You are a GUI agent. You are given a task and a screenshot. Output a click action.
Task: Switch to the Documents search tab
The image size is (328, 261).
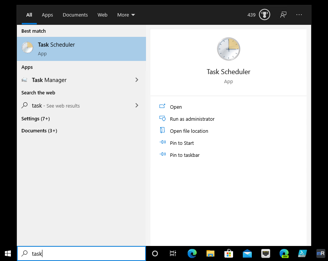75,15
